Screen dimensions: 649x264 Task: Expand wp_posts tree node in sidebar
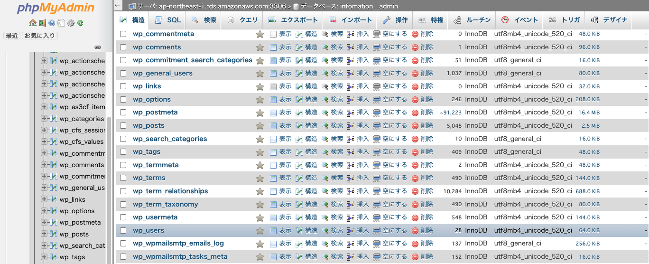44,234
